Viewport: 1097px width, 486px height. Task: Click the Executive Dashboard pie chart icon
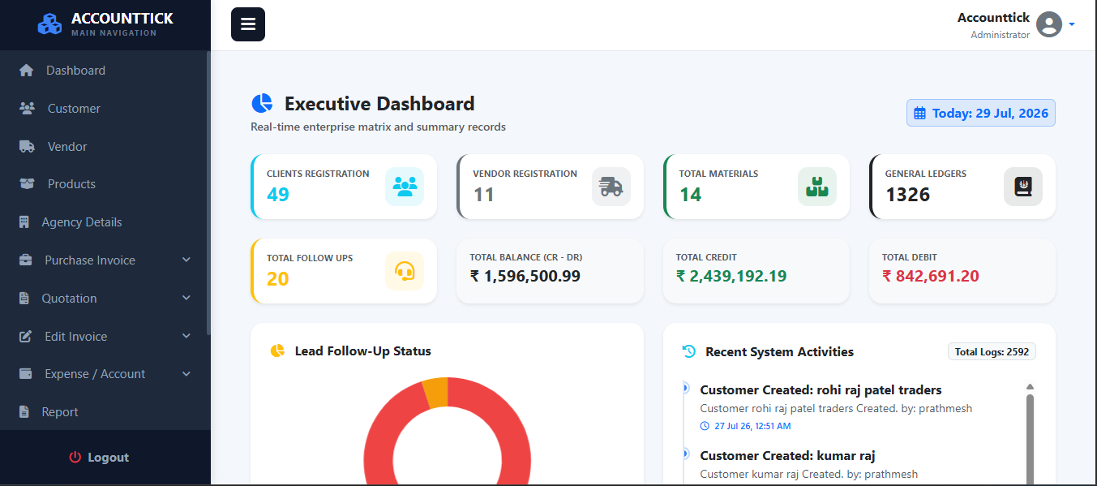click(262, 104)
